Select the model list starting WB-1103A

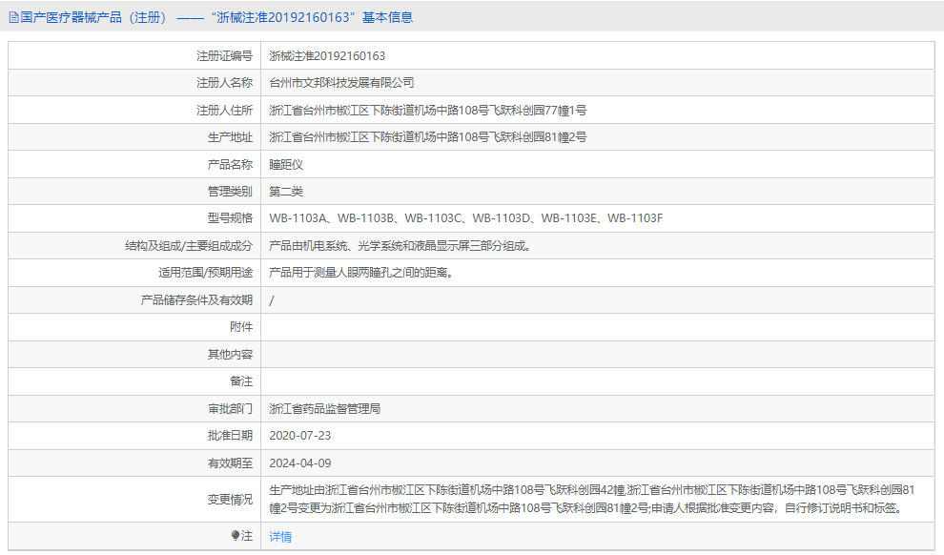click(x=465, y=218)
